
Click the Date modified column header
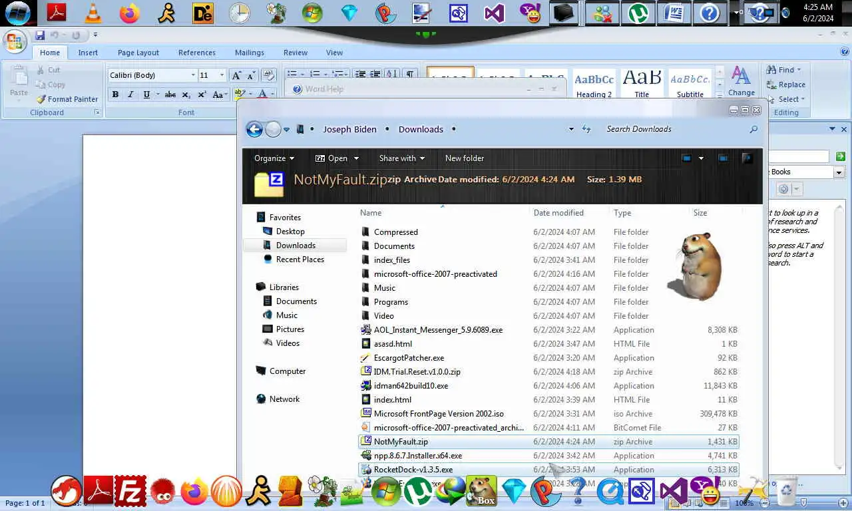[558, 213]
